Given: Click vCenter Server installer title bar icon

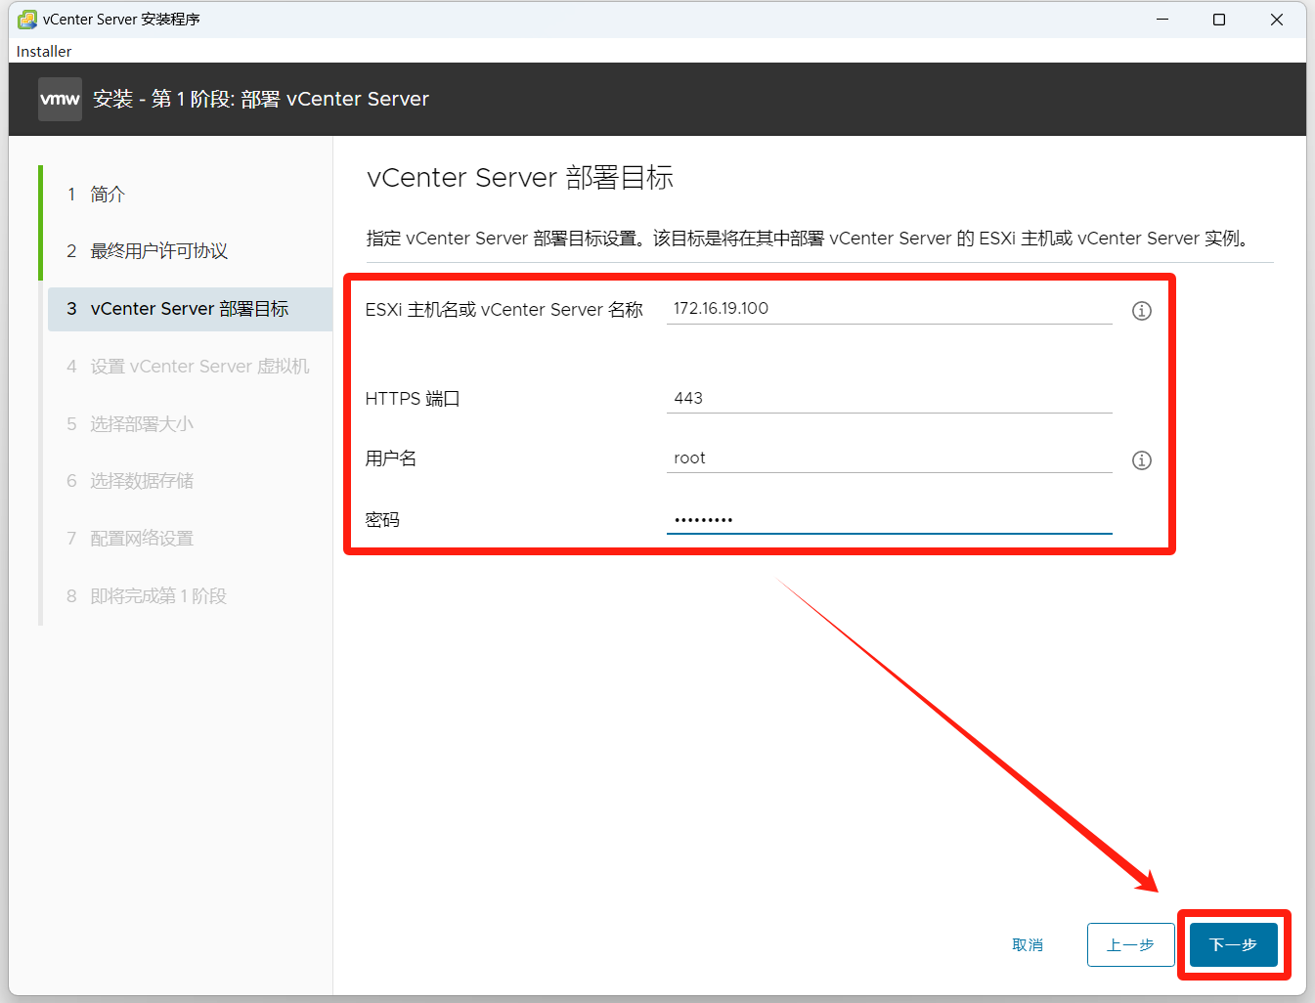Looking at the screenshot, I should [x=27, y=20].
